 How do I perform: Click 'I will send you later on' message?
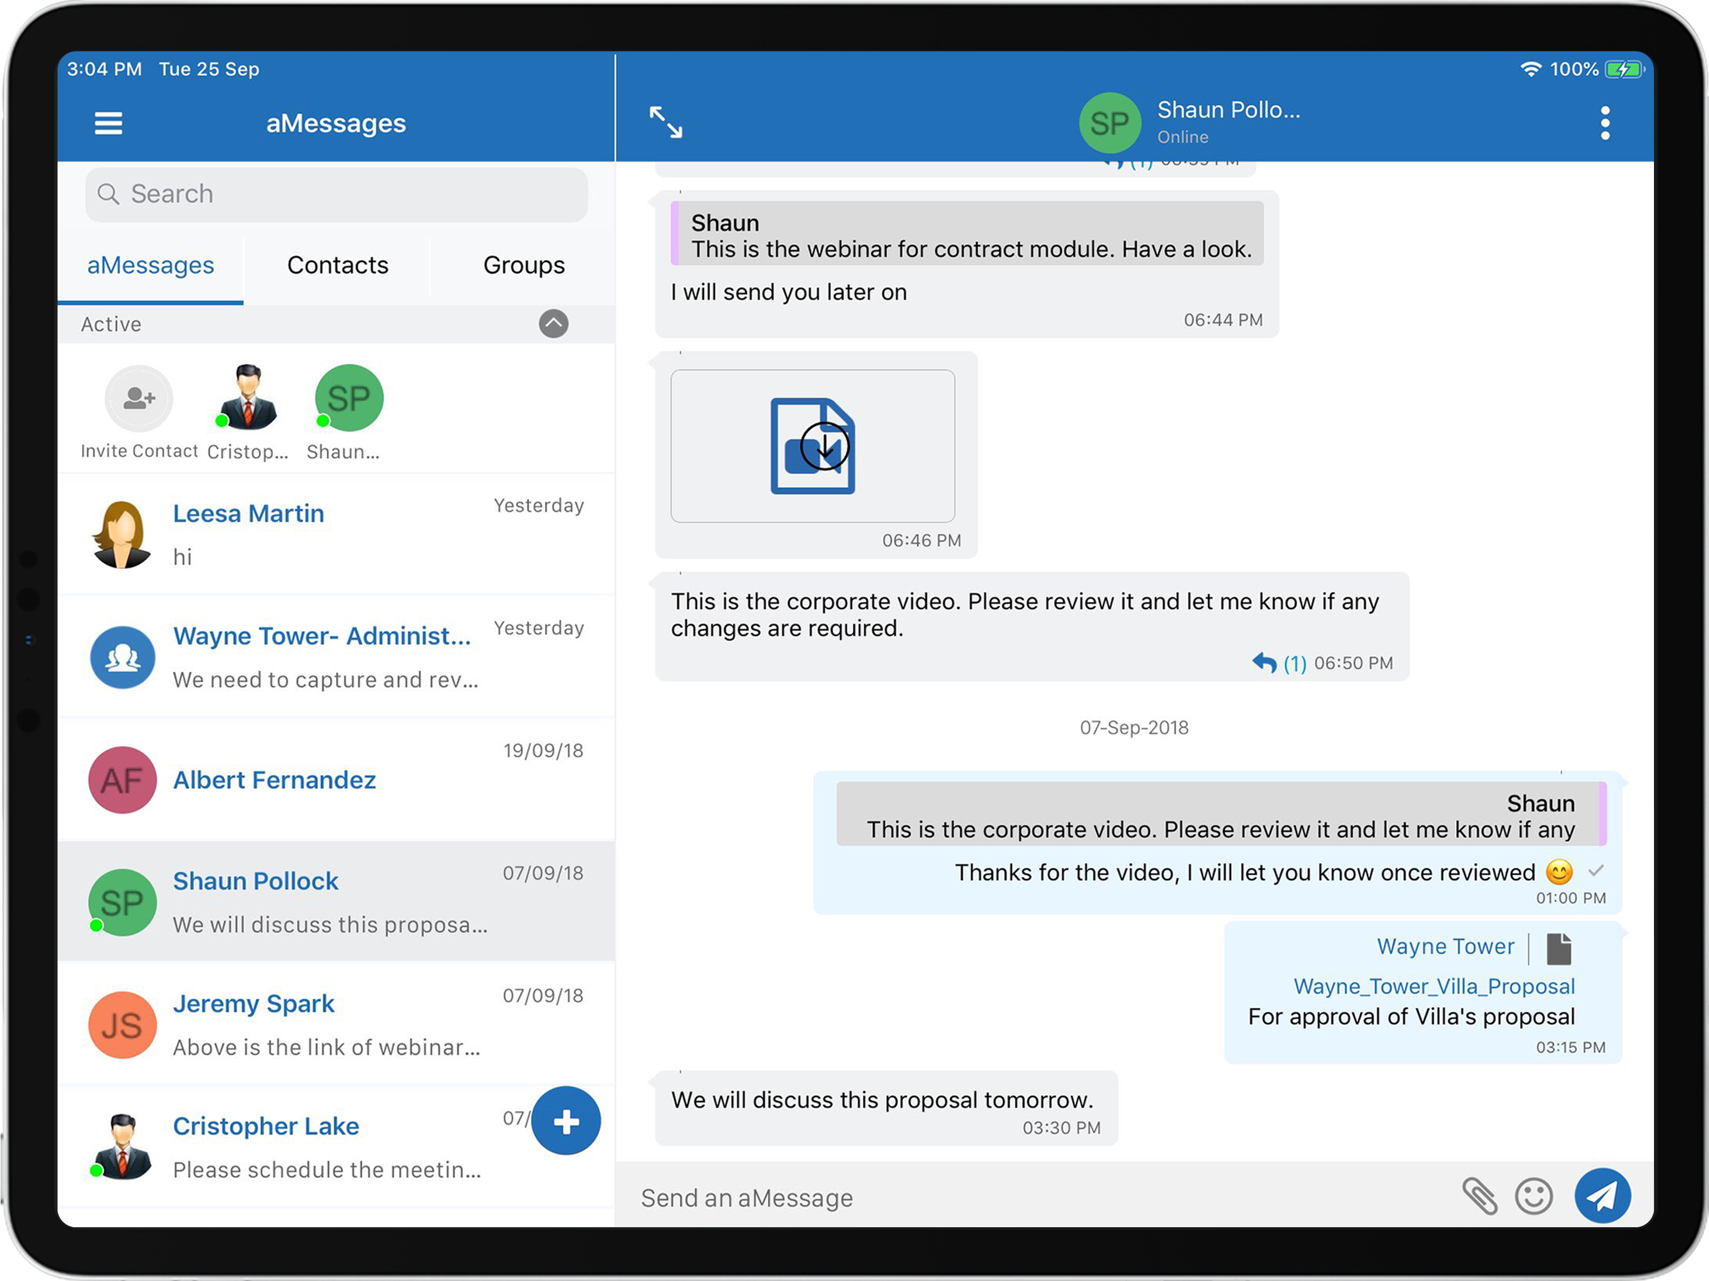pyautogui.click(x=789, y=292)
